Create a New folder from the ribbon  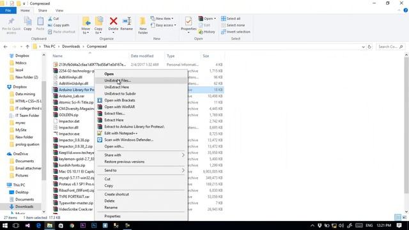pos(143,26)
